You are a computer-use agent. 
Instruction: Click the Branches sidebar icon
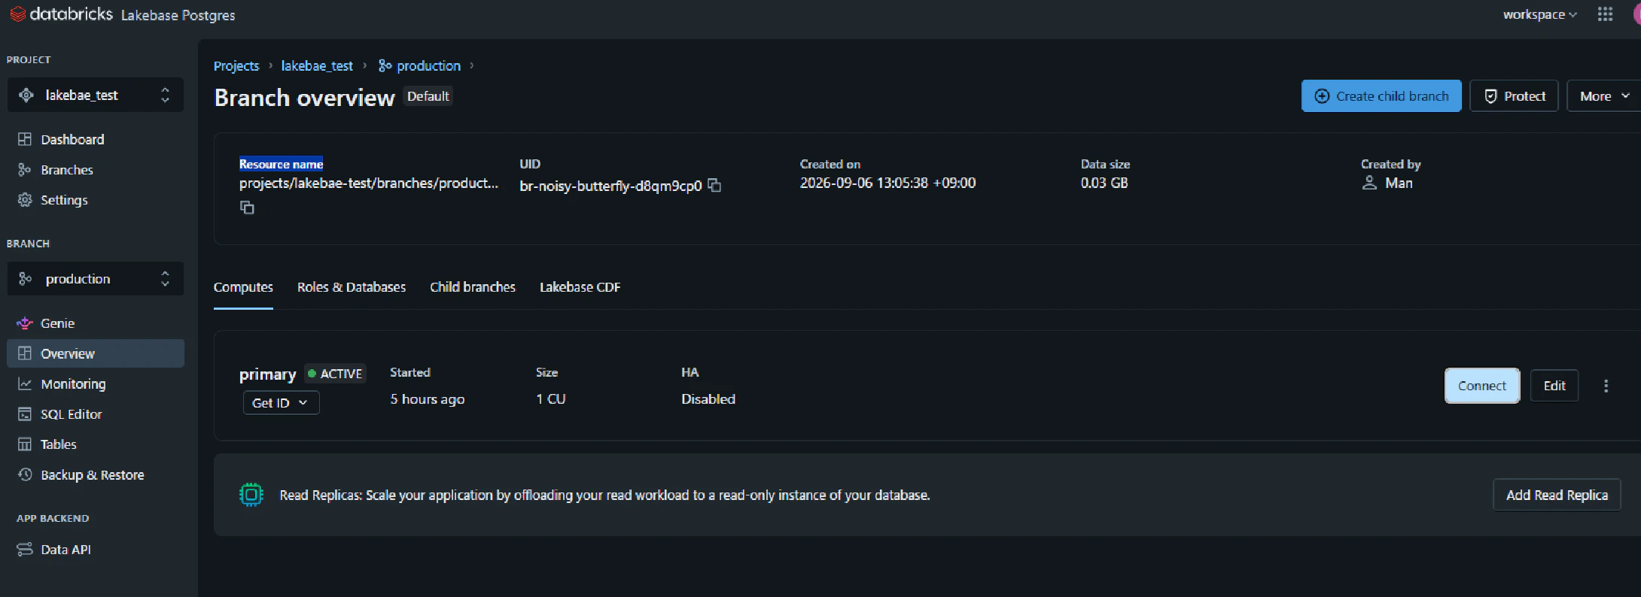pyautogui.click(x=25, y=170)
